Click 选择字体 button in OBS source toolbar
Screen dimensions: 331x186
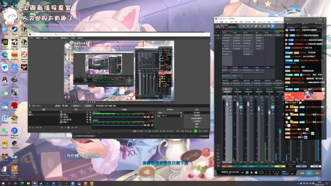(76, 106)
